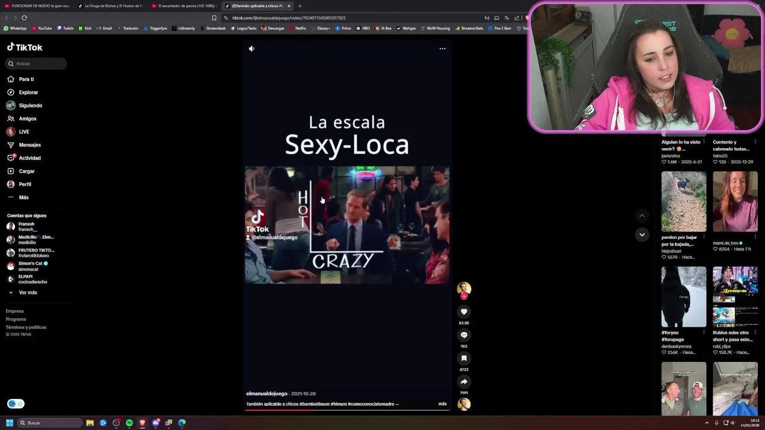Click the TikTok logo in sidebar
This screenshot has width=765, height=430.
pos(25,47)
